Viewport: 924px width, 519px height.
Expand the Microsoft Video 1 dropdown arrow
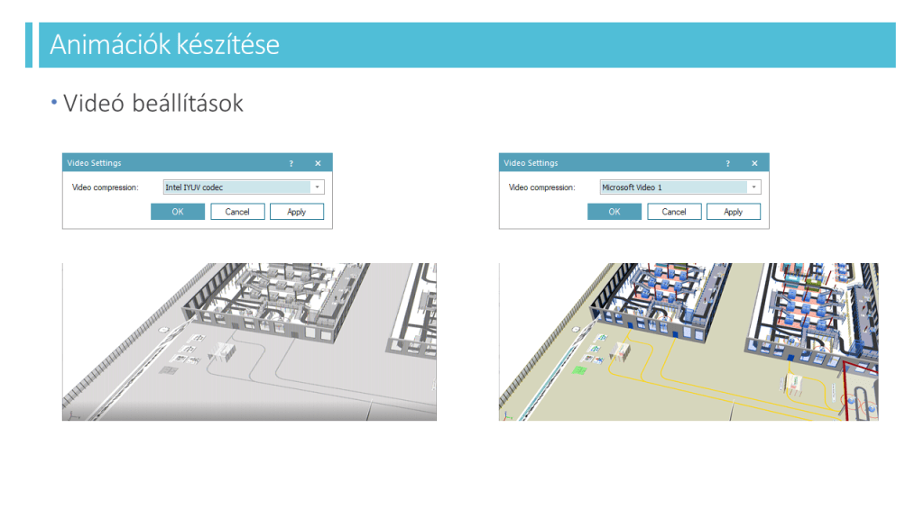(753, 187)
